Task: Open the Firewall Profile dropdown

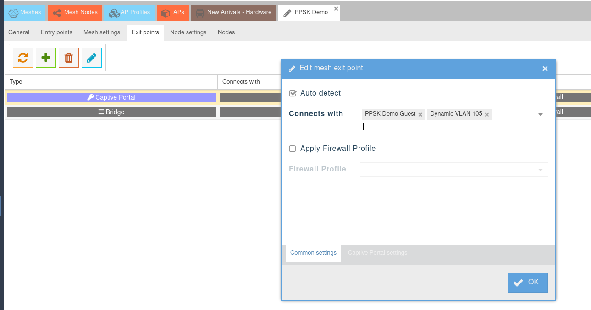Action: [x=540, y=170]
